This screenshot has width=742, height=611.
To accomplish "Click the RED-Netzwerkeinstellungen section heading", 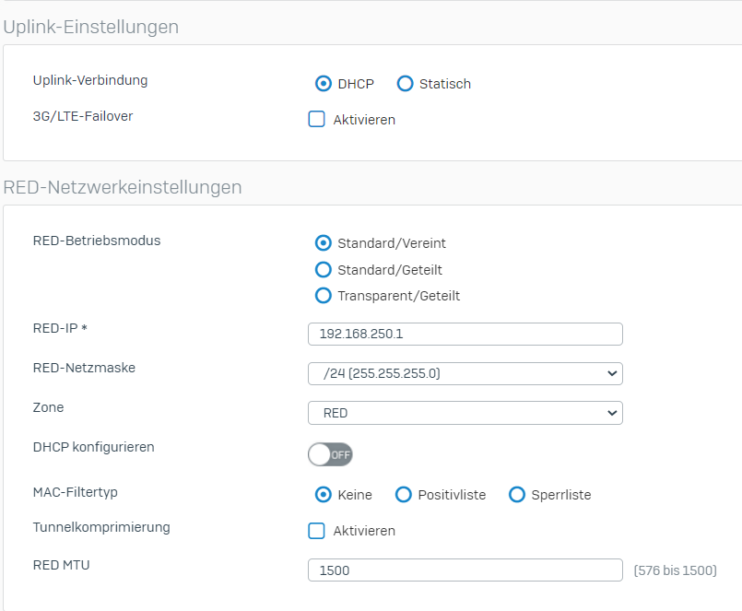I will (x=123, y=187).
